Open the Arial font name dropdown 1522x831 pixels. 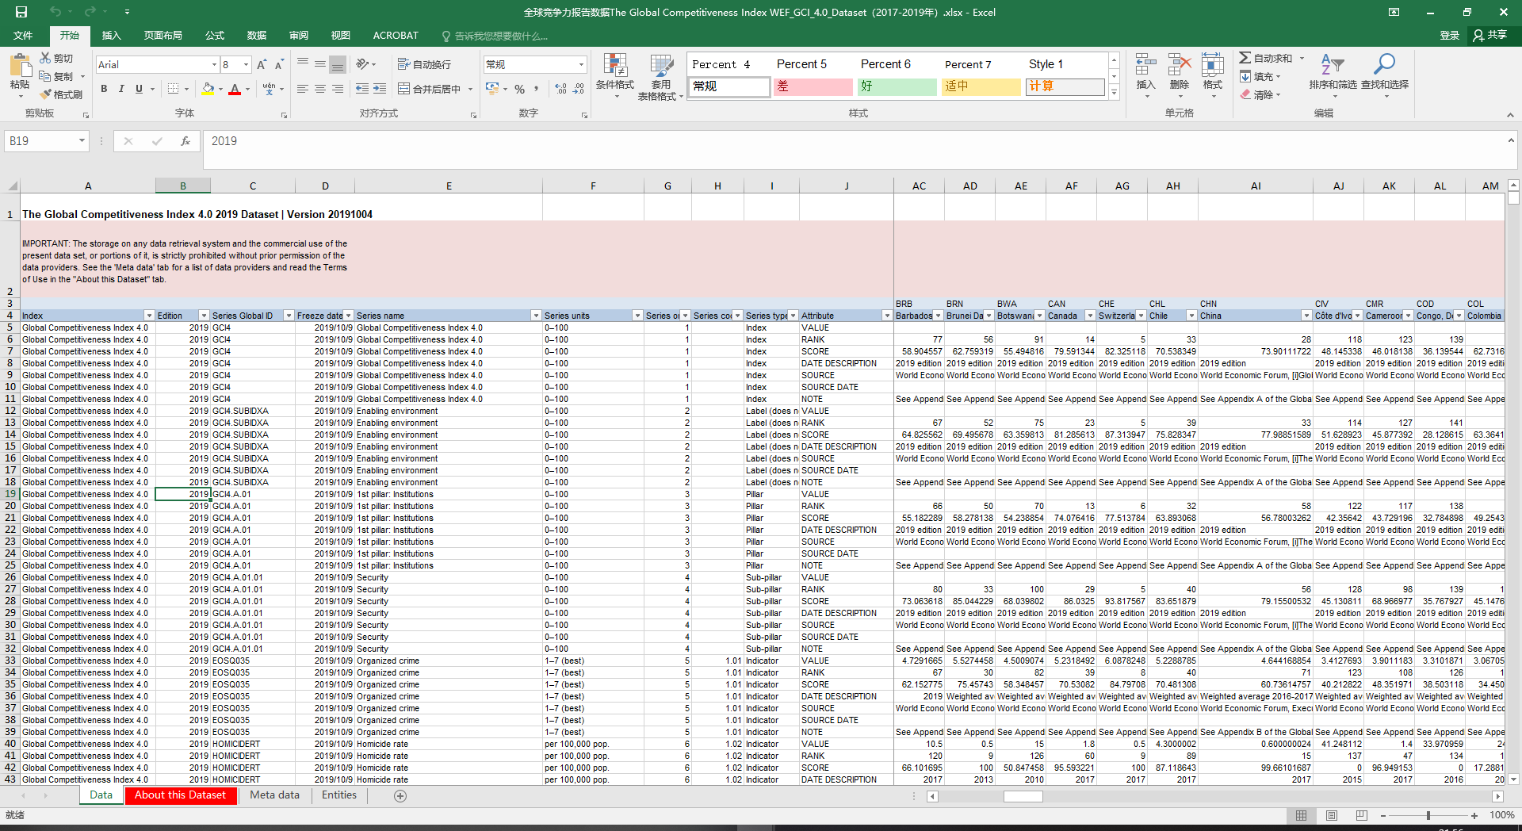click(214, 65)
